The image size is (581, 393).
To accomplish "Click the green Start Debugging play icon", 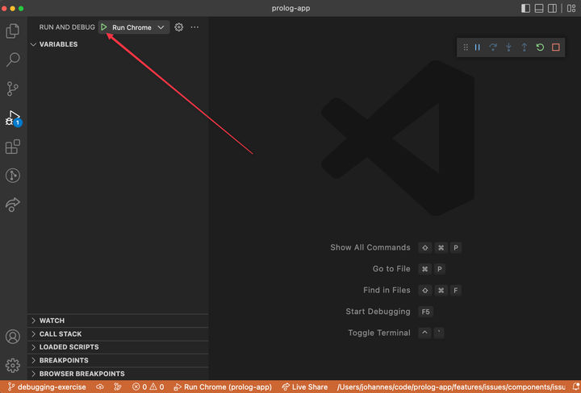I will 104,27.
